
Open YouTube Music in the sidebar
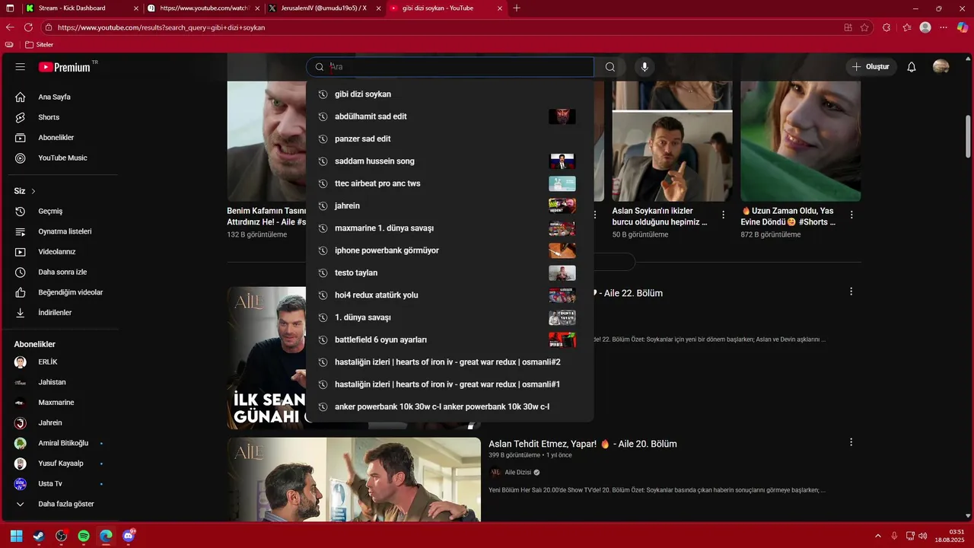(x=61, y=158)
